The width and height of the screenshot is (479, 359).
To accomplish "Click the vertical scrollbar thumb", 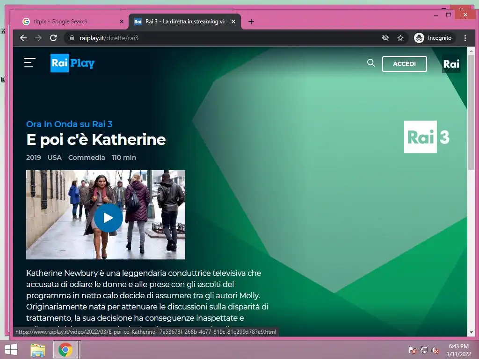I will pos(471,113).
